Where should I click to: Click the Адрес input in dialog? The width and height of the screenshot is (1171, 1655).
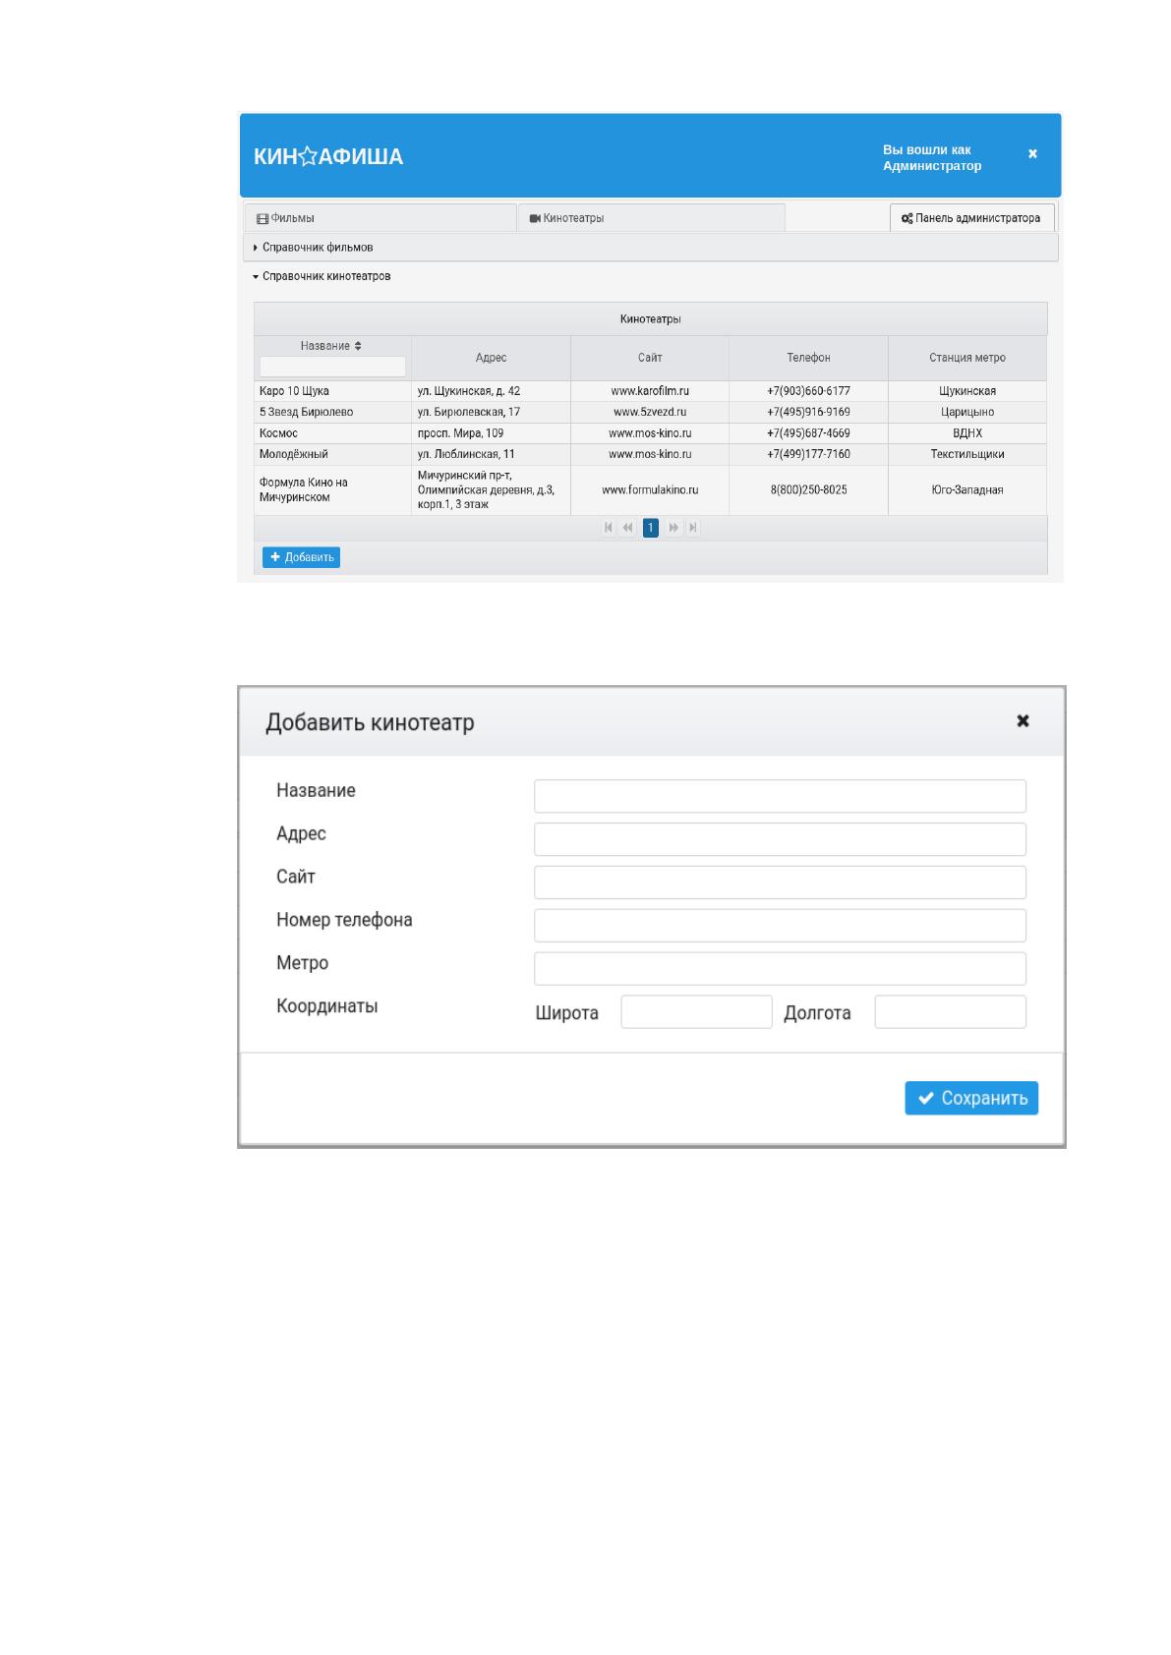click(x=780, y=839)
